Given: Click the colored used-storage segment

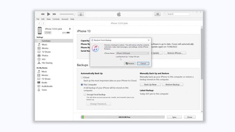Looking at the screenshot, I should (x=83, y=117).
